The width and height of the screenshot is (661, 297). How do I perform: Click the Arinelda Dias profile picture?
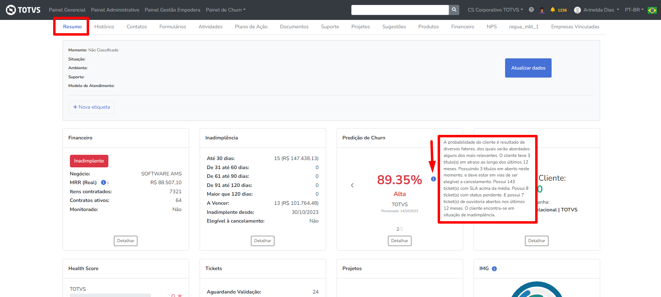click(x=577, y=10)
